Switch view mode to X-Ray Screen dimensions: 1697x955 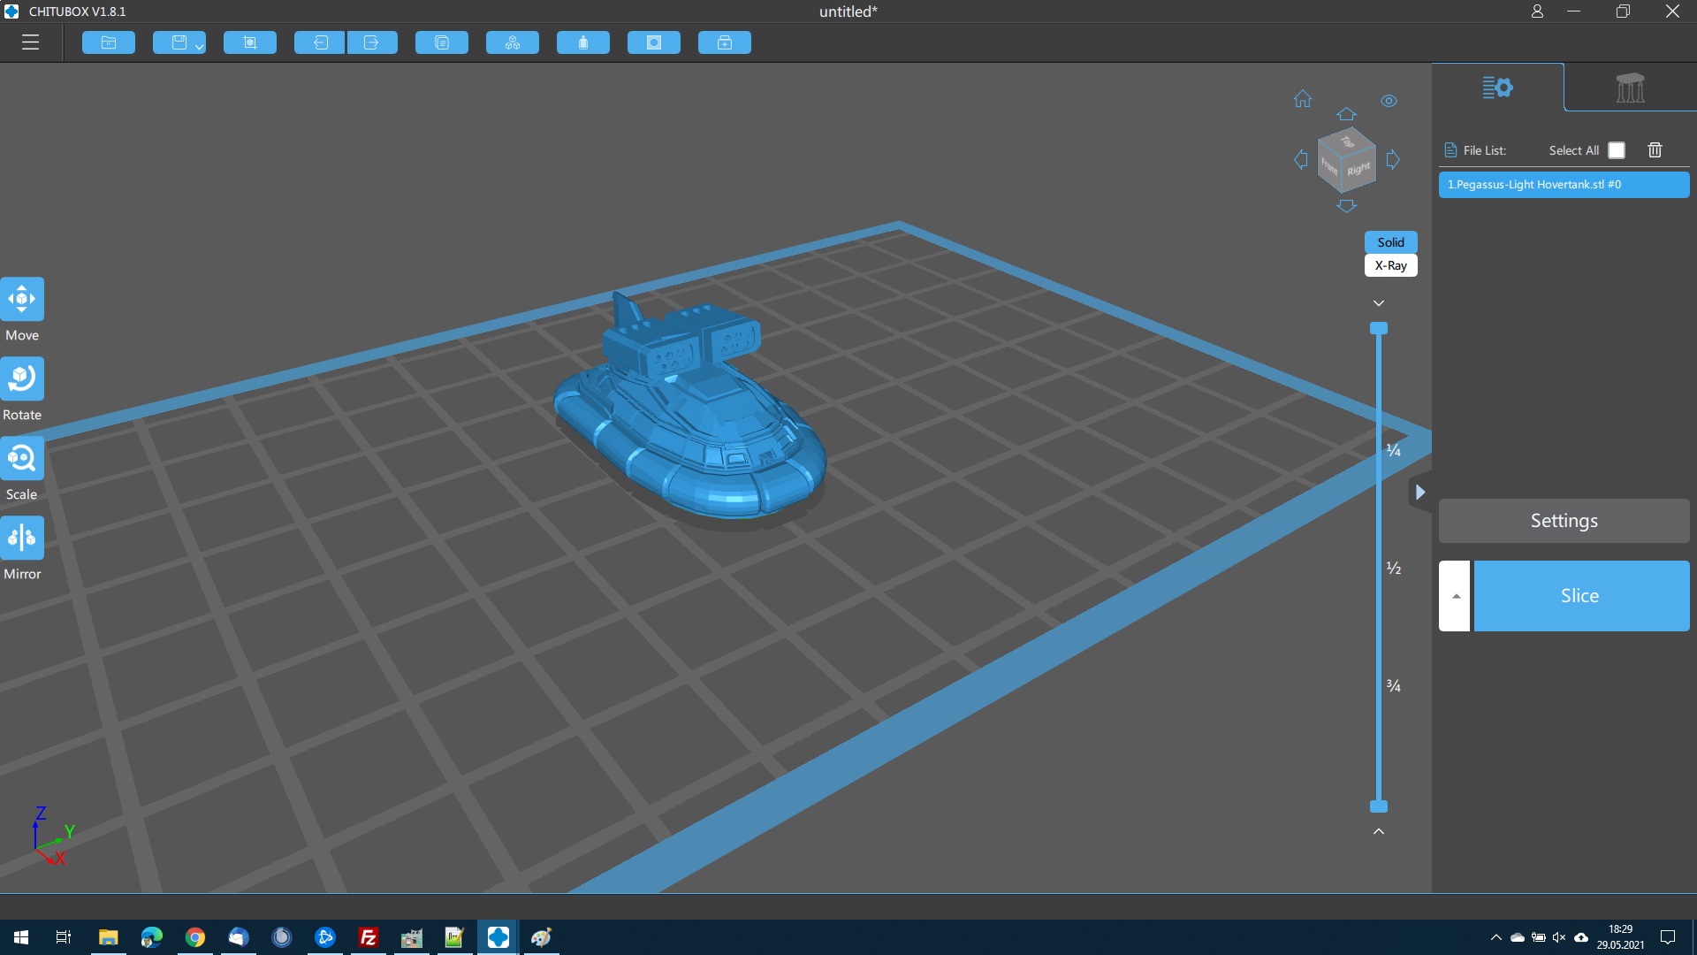(1390, 265)
